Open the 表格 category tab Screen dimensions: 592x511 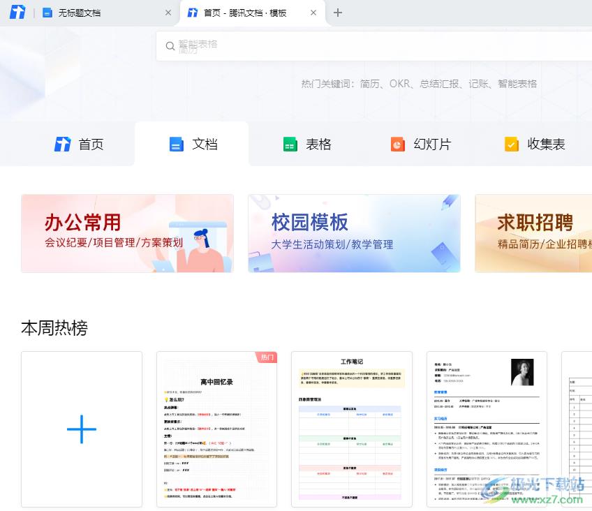(306, 144)
